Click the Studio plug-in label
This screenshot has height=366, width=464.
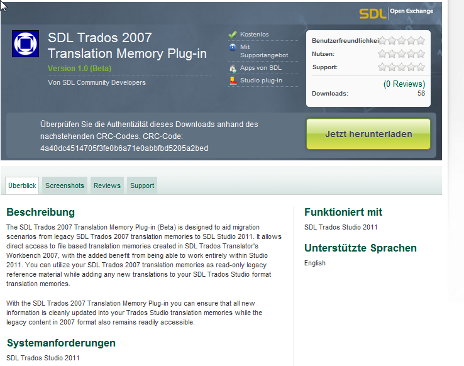click(x=261, y=80)
